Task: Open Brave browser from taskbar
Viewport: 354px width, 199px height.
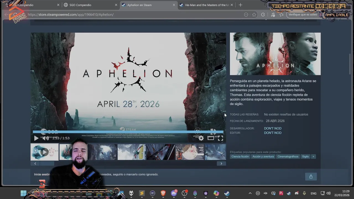Action: coord(163,193)
